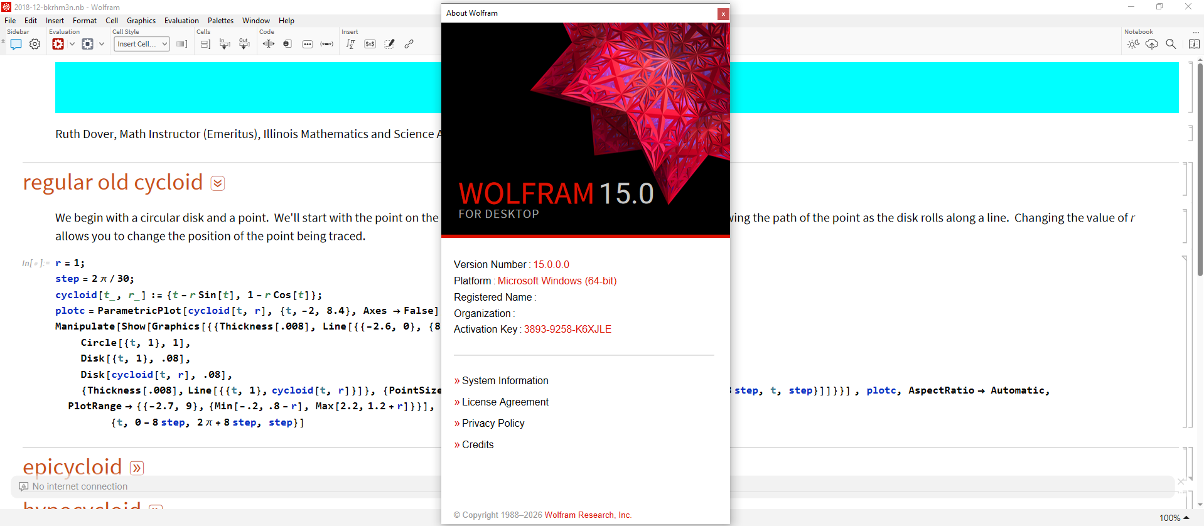1204x526 pixels.
Task: Open documentation book icon
Action: [1195, 44]
